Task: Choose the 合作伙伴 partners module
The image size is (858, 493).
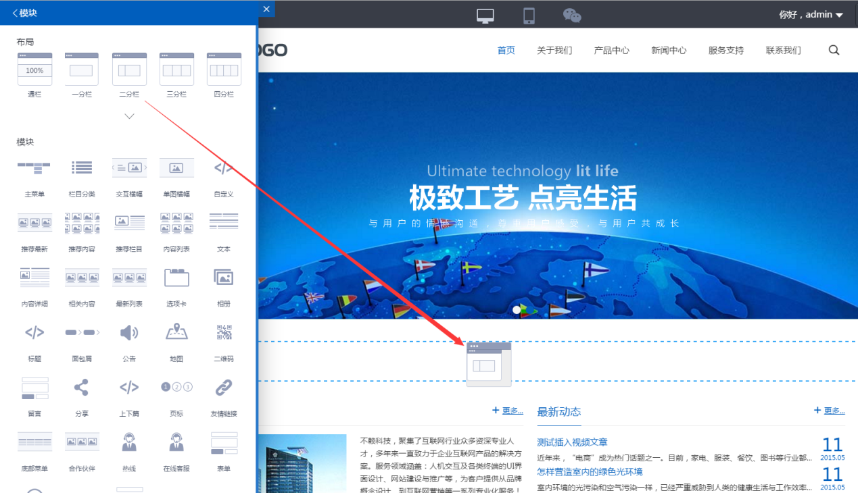Action: coord(82,442)
